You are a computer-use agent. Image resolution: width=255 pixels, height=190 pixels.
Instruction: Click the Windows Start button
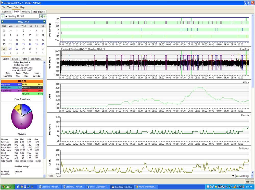click(7, 187)
